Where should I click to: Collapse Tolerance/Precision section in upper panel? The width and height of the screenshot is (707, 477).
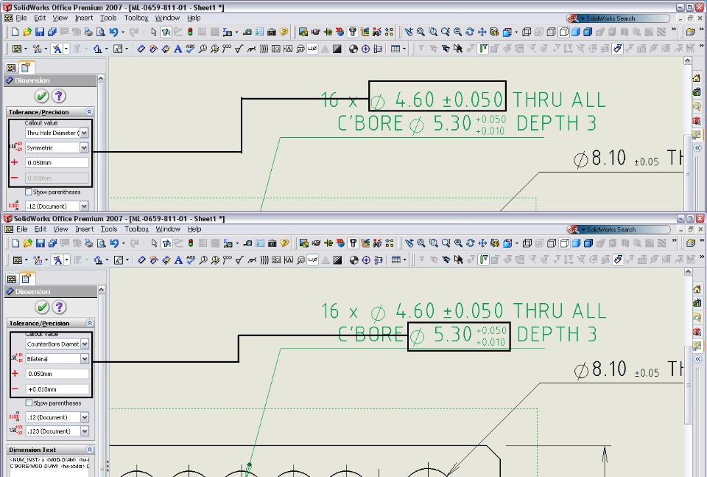(x=89, y=112)
